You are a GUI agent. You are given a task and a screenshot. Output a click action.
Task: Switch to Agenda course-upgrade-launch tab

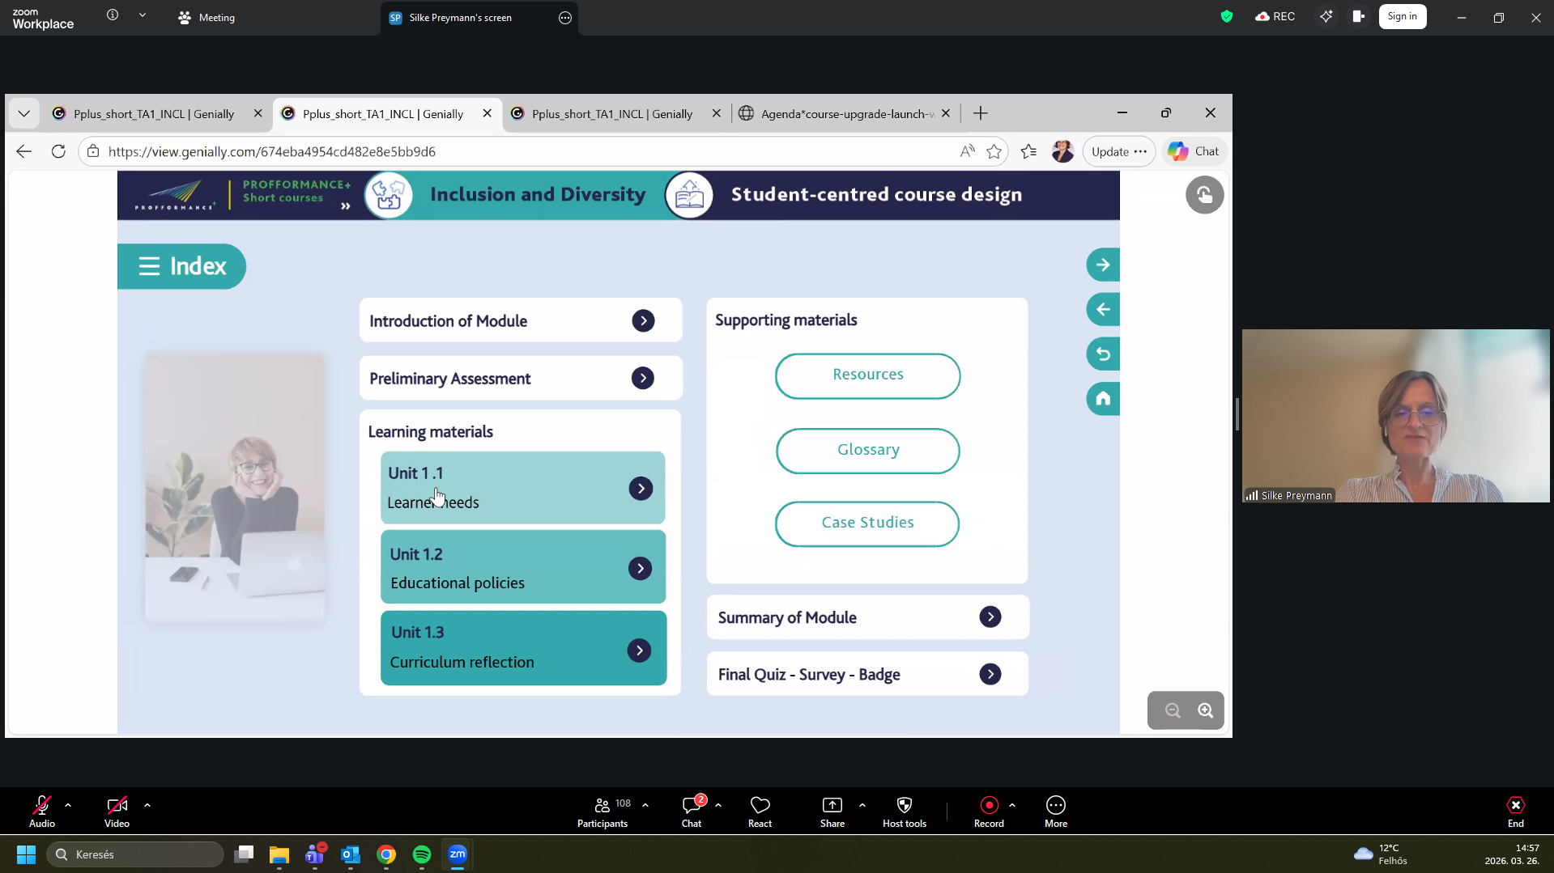point(846,113)
